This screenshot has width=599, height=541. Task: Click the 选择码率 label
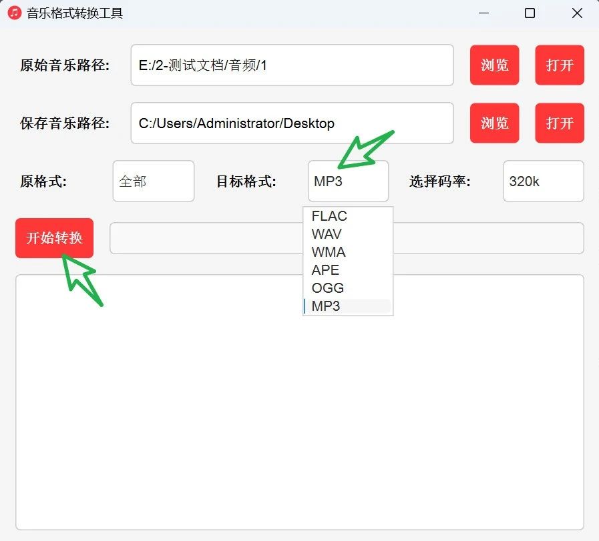click(x=439, y=181)
